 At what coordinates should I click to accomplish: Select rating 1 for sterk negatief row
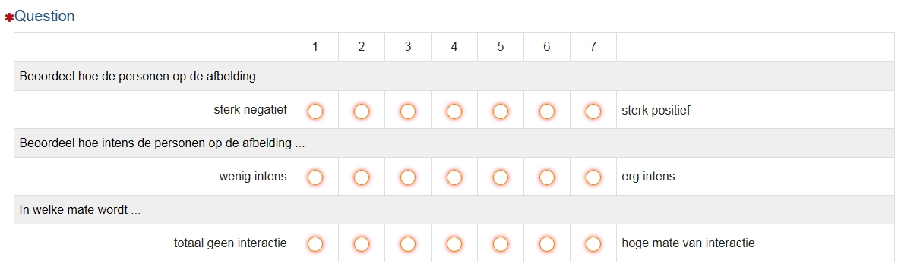(315, 111)
